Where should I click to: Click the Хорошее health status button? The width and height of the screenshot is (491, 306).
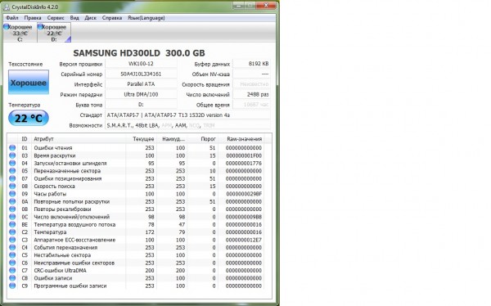tap(29, 83)
